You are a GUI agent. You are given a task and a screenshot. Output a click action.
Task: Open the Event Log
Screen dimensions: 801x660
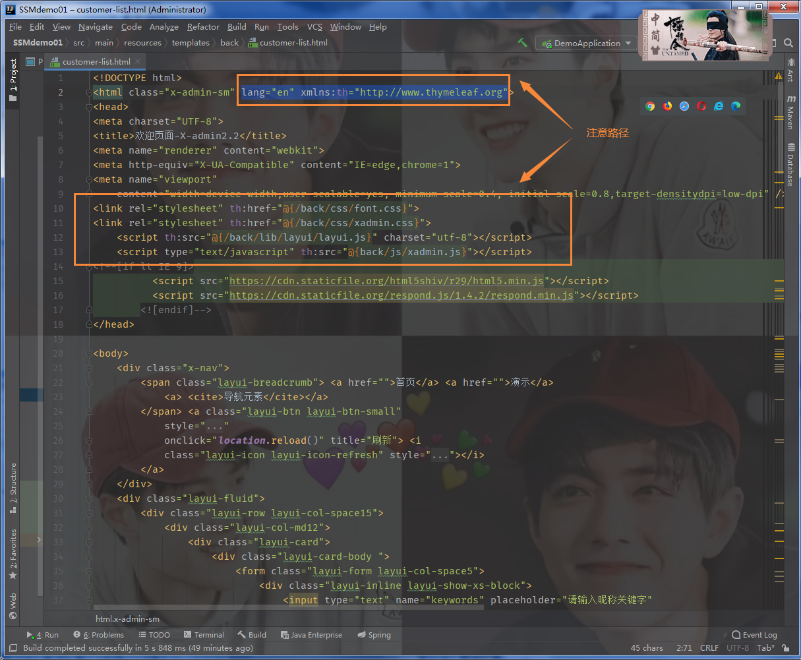[x=754, y=635]
